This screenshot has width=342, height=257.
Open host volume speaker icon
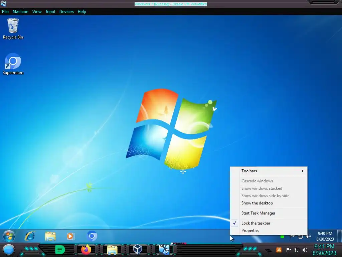coord(305,250)
